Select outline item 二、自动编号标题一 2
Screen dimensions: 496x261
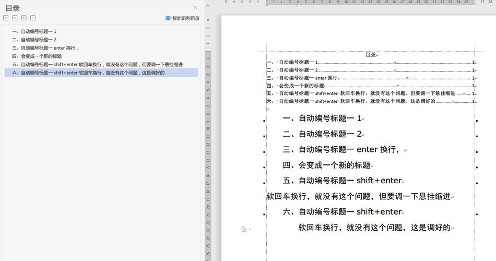pos(101,40)
